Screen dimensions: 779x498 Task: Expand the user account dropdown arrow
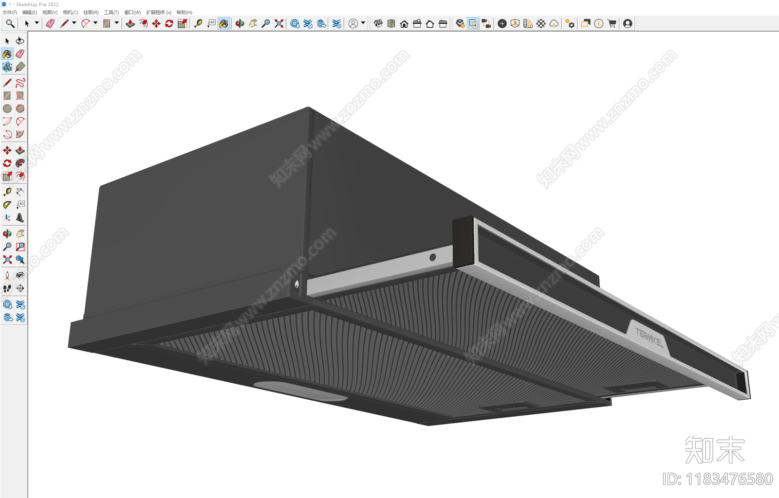pyautogui.click(x=363, y=23)
